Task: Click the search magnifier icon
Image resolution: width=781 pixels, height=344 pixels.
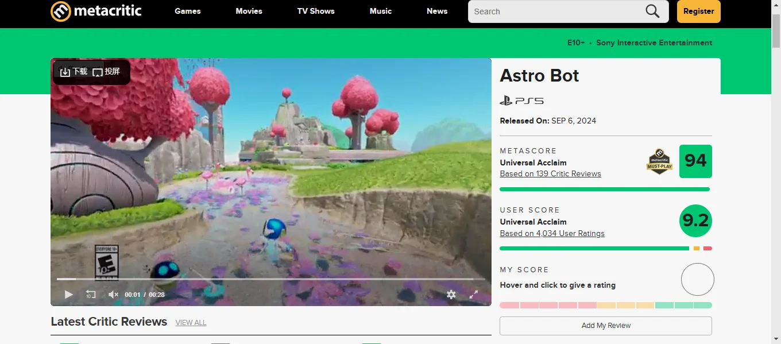Action: (x=652, y=11)
